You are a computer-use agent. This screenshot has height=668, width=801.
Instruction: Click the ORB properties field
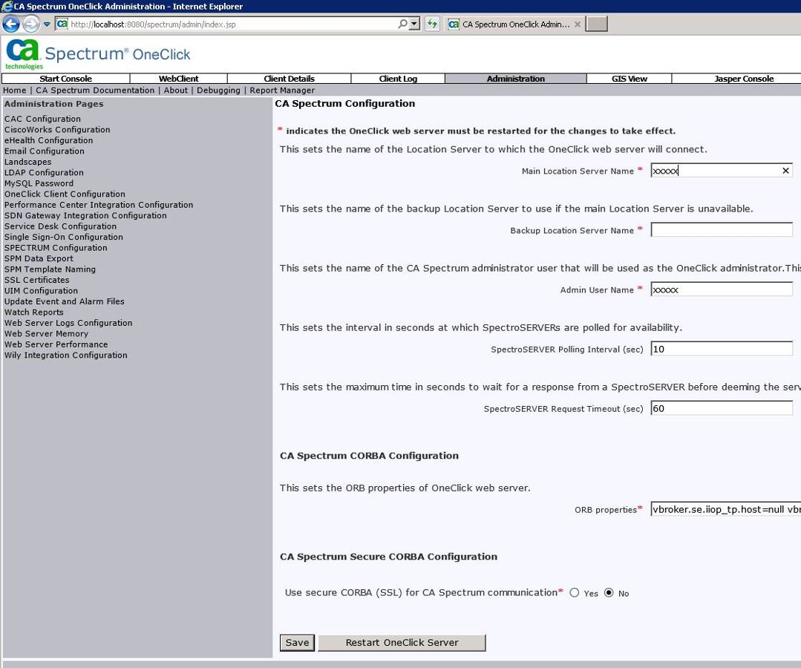click(x=725, y=509)
